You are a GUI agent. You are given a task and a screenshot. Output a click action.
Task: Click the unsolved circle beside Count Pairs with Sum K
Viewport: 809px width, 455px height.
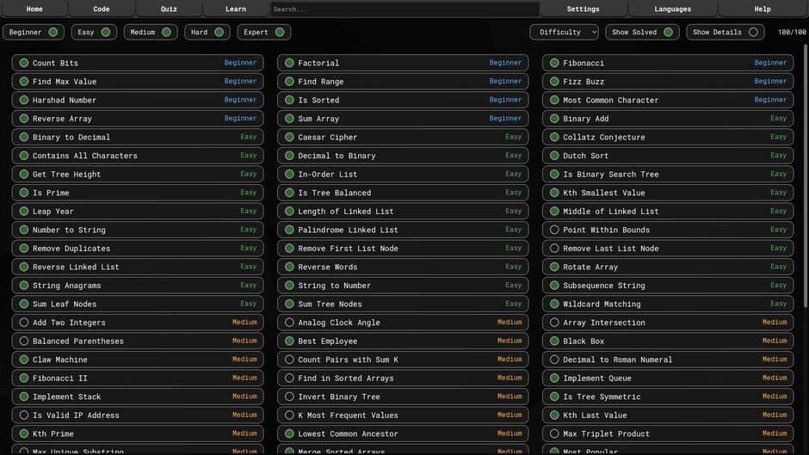coord(289,360)
